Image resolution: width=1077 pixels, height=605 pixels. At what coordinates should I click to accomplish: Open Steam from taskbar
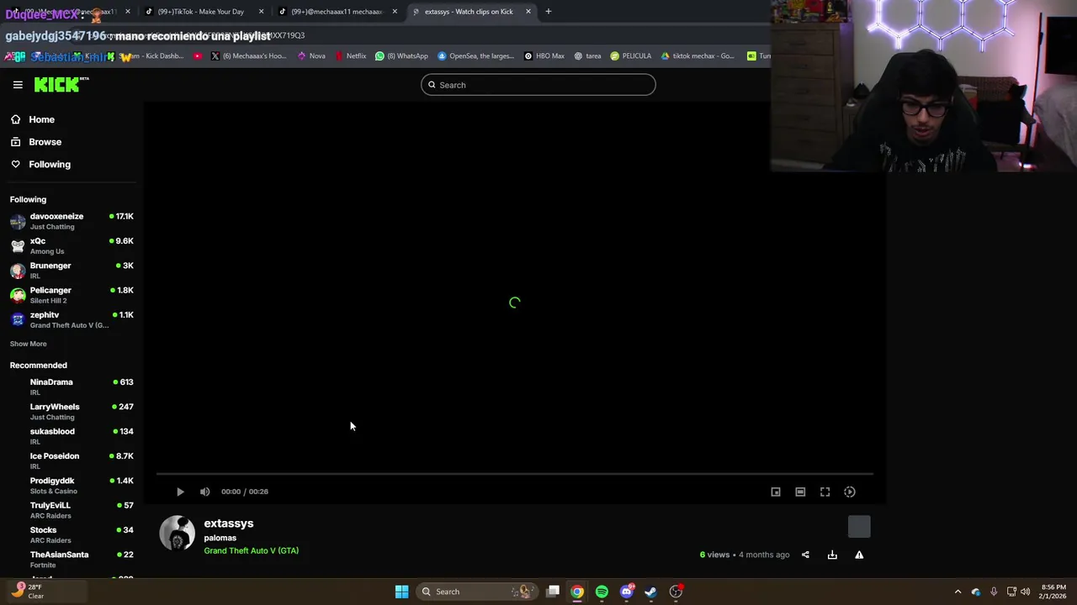pos(650,592)
